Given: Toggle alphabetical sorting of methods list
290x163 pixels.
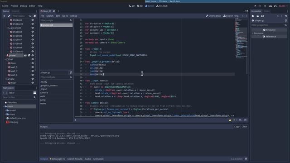Looking at the screenshot, I should 71,72.
